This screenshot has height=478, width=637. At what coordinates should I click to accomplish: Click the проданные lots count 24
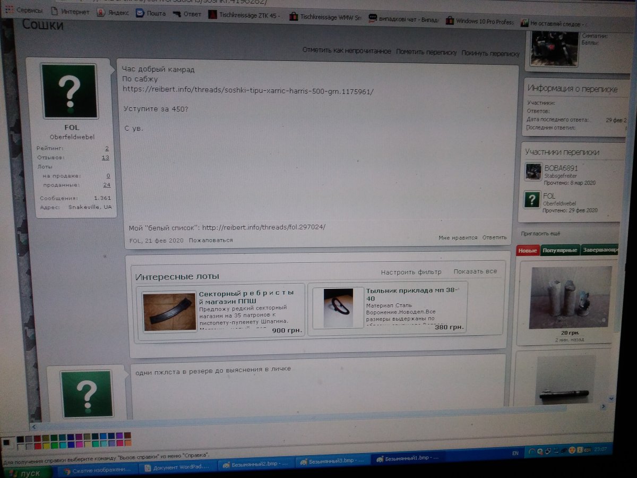coord(107,185)
